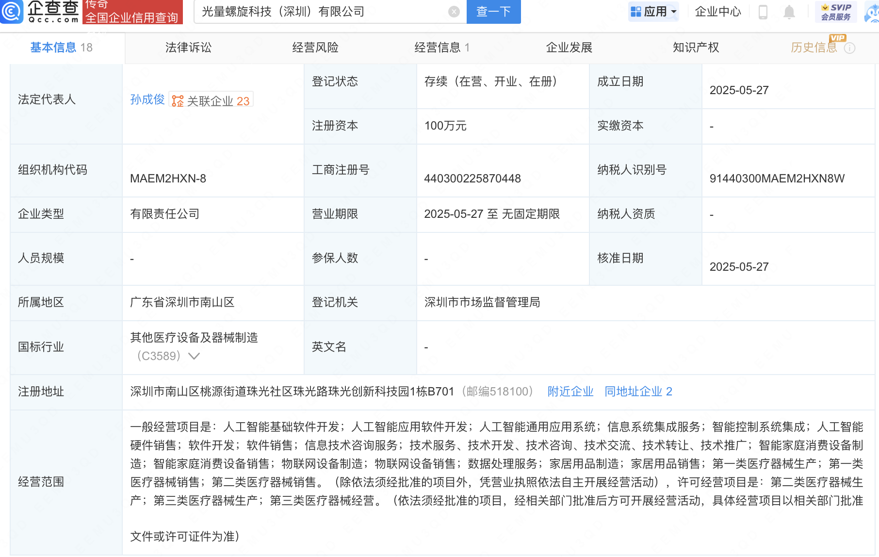Click the 经营范围 description paragraph

[497, 481]
